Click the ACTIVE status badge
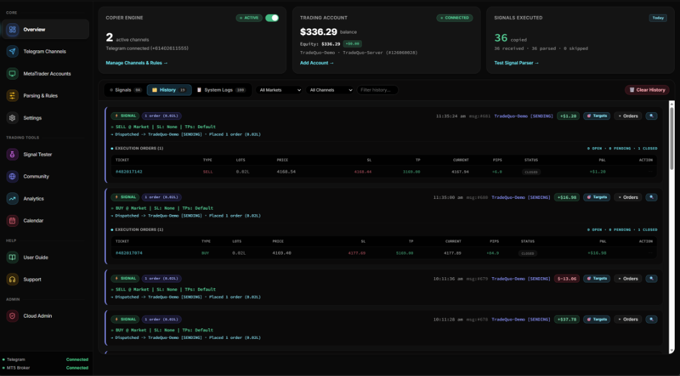680x376 pixels. click(249, 18)
